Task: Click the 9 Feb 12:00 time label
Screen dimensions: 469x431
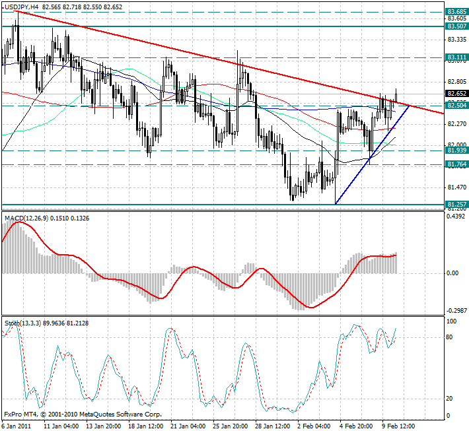Action: (398, 426)
